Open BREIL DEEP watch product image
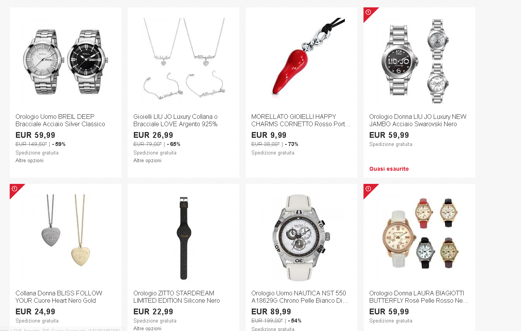The height and width of the screenshot is (331, 521). 66,61
